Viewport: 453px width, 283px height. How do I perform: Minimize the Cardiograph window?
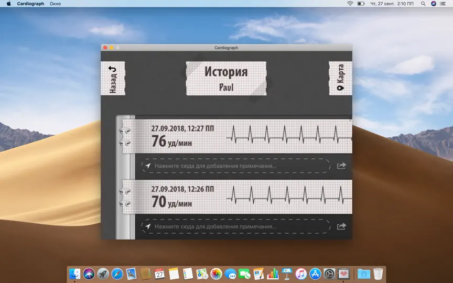point(112,48)
